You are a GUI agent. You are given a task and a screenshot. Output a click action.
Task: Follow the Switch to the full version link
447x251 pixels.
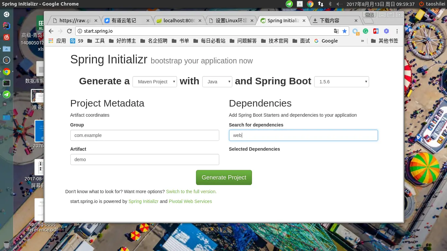[x=191, y=192]
